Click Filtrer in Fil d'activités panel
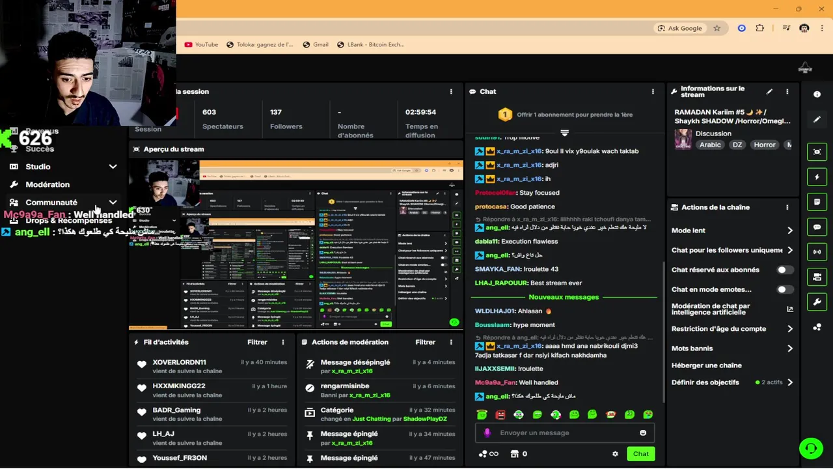 pos(257,342)
